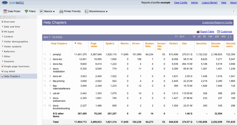Open the Miscellaneous dropdown menu
This screenshot has width=237, height=125.
[x=96, y=12]
